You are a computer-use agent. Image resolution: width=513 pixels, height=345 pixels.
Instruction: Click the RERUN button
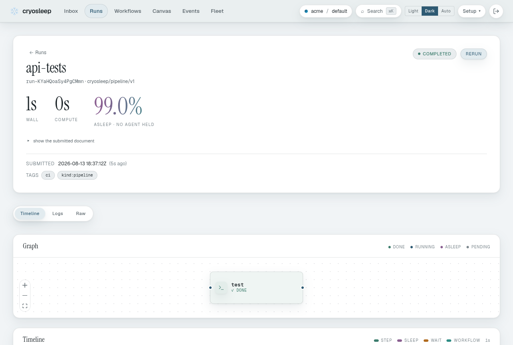474,54
